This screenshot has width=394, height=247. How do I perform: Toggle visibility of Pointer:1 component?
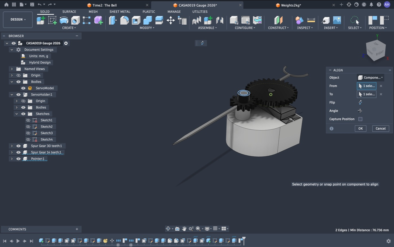18,159
